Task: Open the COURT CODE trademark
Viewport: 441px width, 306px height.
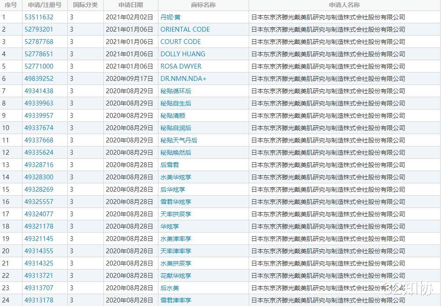Action: (180, 42)
